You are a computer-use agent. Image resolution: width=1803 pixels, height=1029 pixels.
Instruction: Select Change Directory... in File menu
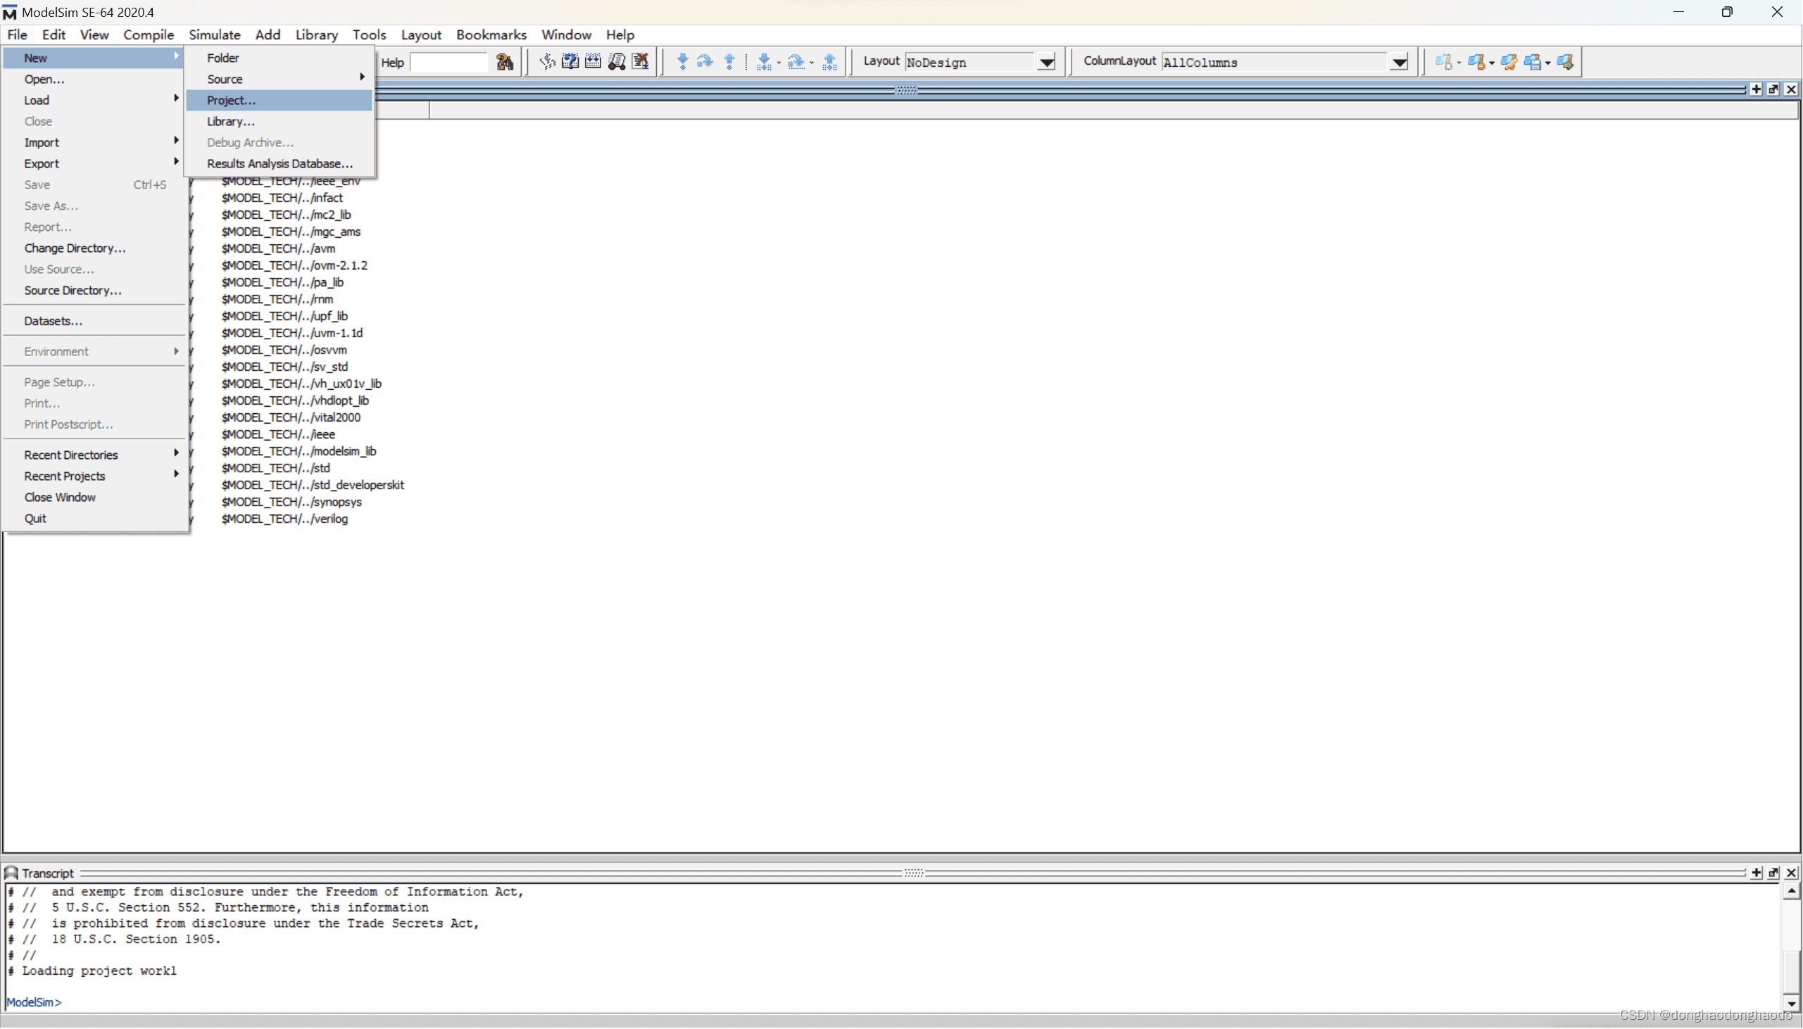point(75,248)
